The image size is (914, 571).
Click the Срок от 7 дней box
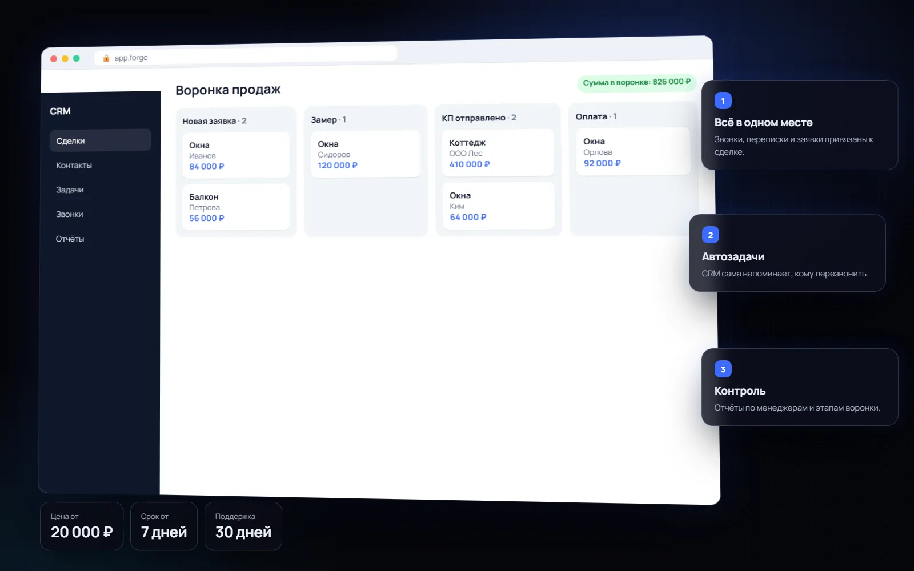coord(164,526)
